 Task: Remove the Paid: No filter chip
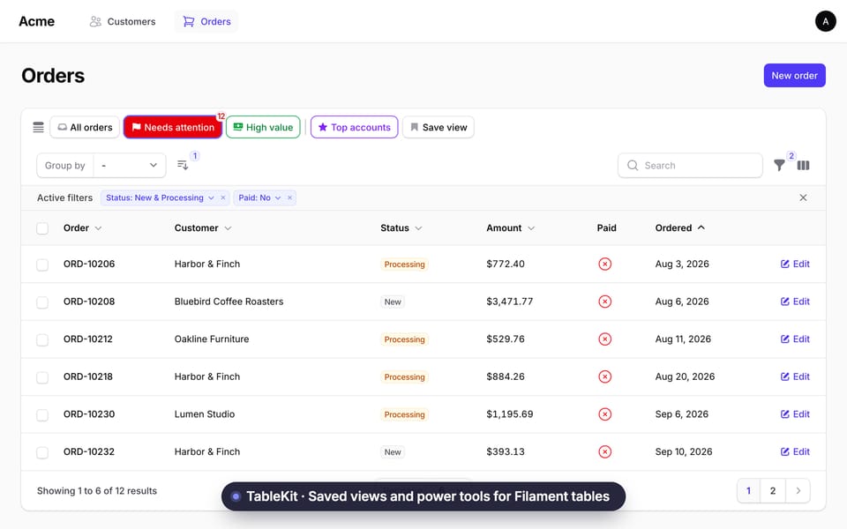290,197
